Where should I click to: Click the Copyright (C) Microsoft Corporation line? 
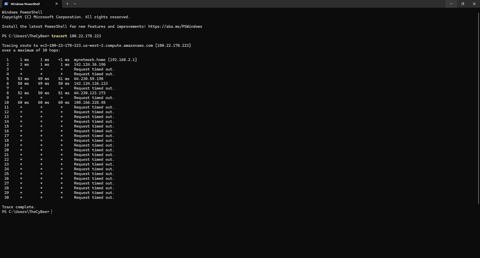tap(66, 17)
